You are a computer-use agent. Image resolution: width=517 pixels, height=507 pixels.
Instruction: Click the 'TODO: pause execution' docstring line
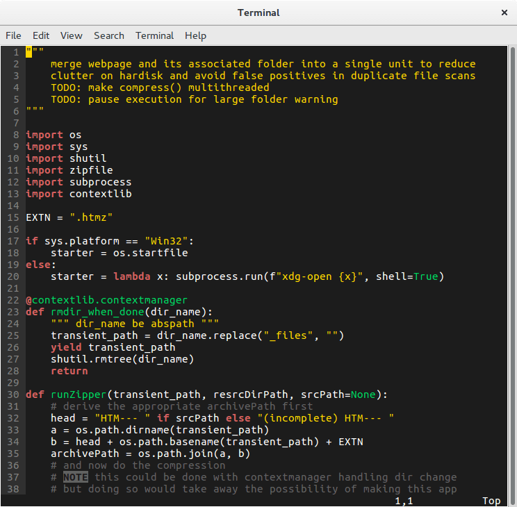(195, 99)
